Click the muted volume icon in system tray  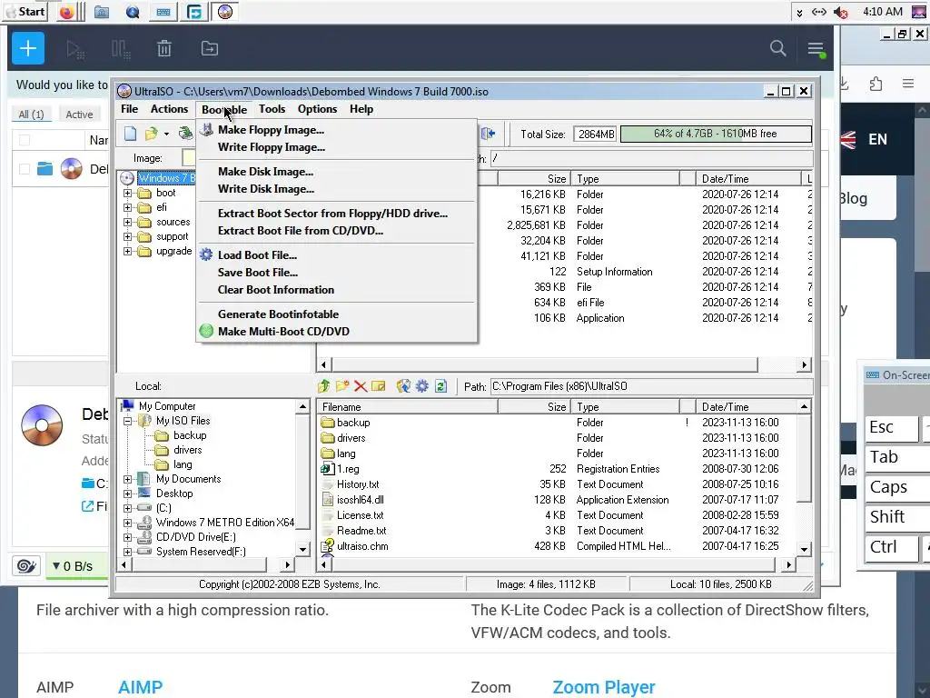point(840,12)
